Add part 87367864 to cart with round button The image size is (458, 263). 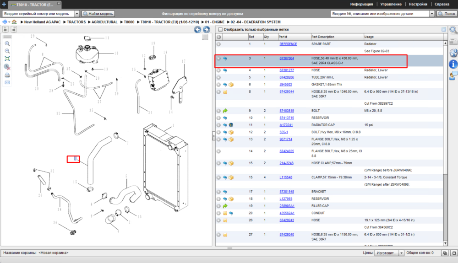[x=218, y=58]
